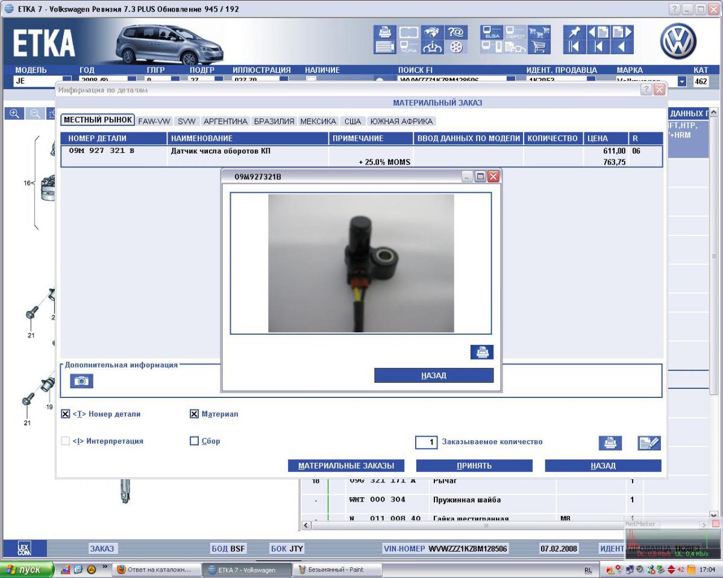Click the price 763,75 cell
The width and height of the screenshot is (723, 578).
click(x=615, y=162)
